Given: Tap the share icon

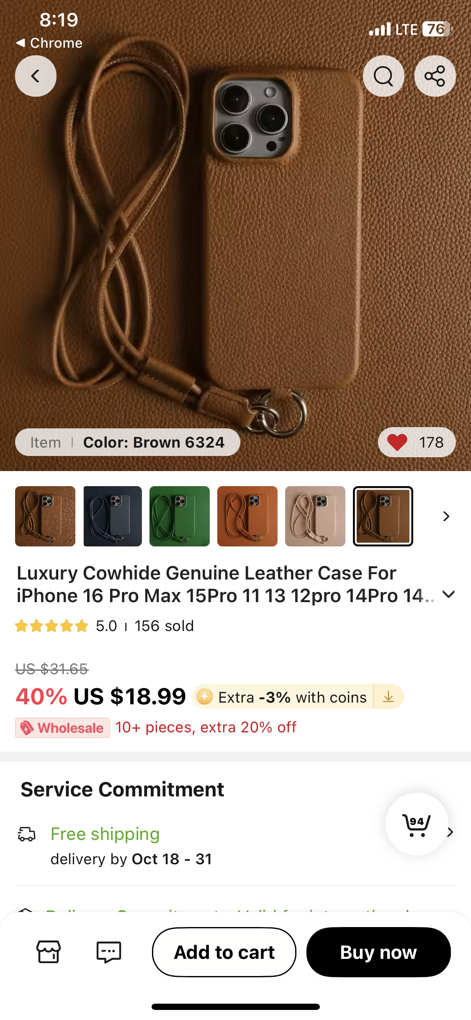Looking at the screenshot, I should (435, 76).
